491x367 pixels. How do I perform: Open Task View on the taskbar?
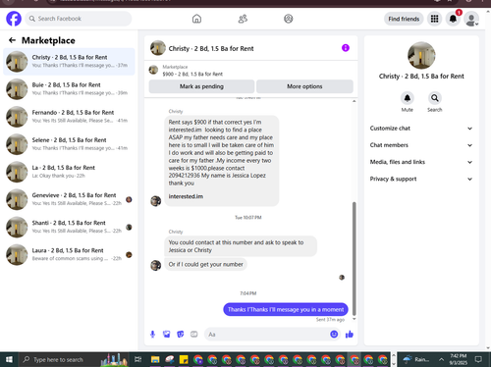(x=138, y=360)
